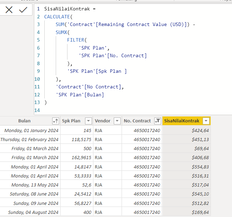Click the CALCULATE( keyword in the formula
232x217 pixels.
(58, 17)
